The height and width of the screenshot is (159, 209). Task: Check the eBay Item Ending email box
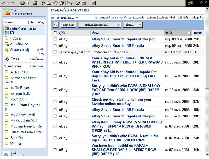pyautogui.click(x=55, y=126)
